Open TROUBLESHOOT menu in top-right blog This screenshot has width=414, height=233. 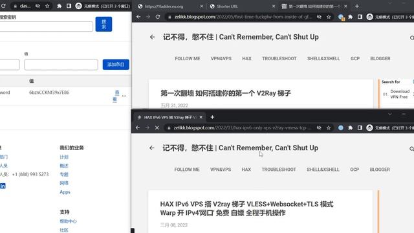[279, 59]
